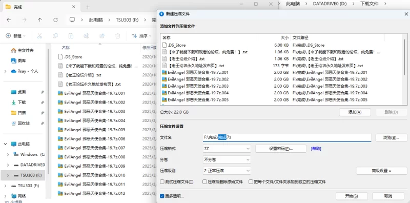Image resolution: width=410 pixels, height=203 pixels.
Task: Click the Paste icon in the Explorer toolbar
Action: click(x=71, y=36)
